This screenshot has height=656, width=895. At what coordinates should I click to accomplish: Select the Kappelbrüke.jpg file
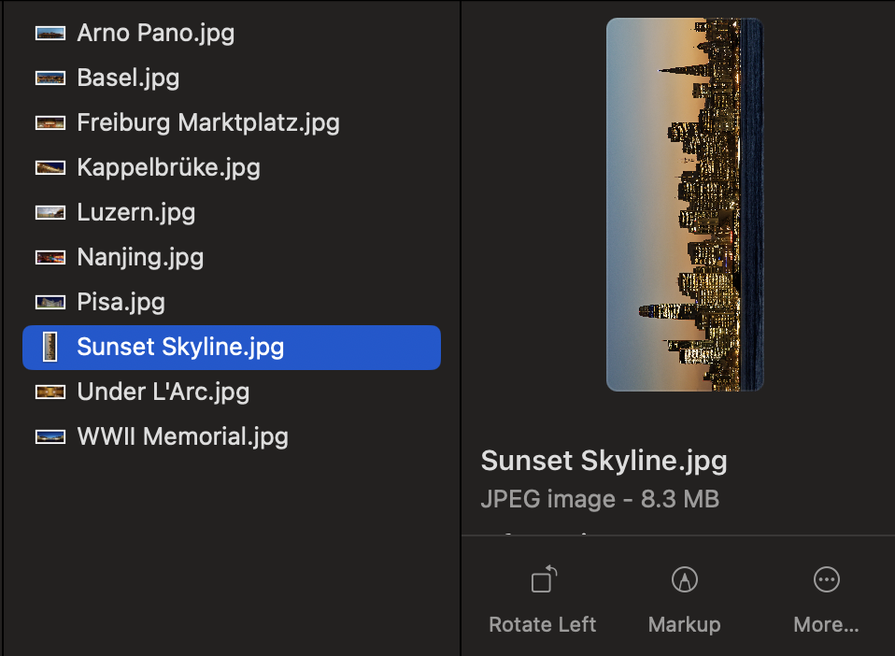(x=168, y=168)
